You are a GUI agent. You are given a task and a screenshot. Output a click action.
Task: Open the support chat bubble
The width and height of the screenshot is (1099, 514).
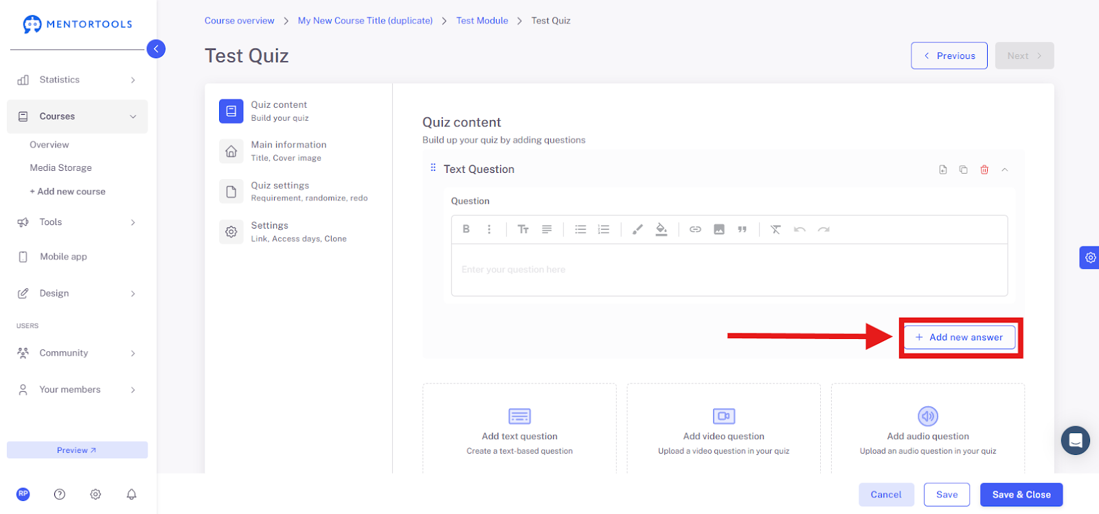tap(1076, 441)
